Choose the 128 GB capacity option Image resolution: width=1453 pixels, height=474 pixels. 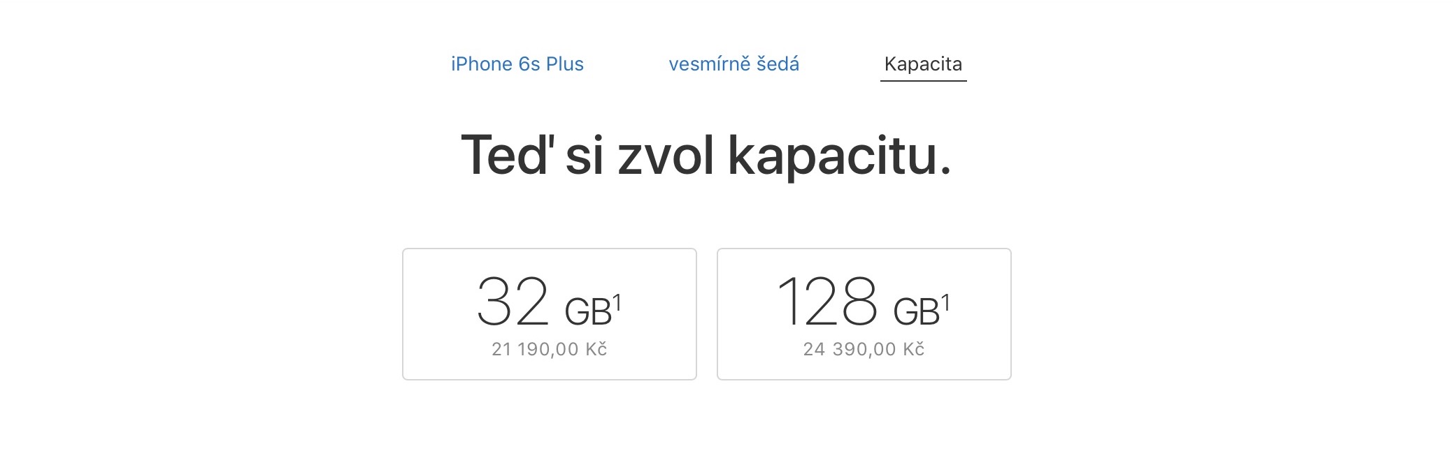(864, 313)
